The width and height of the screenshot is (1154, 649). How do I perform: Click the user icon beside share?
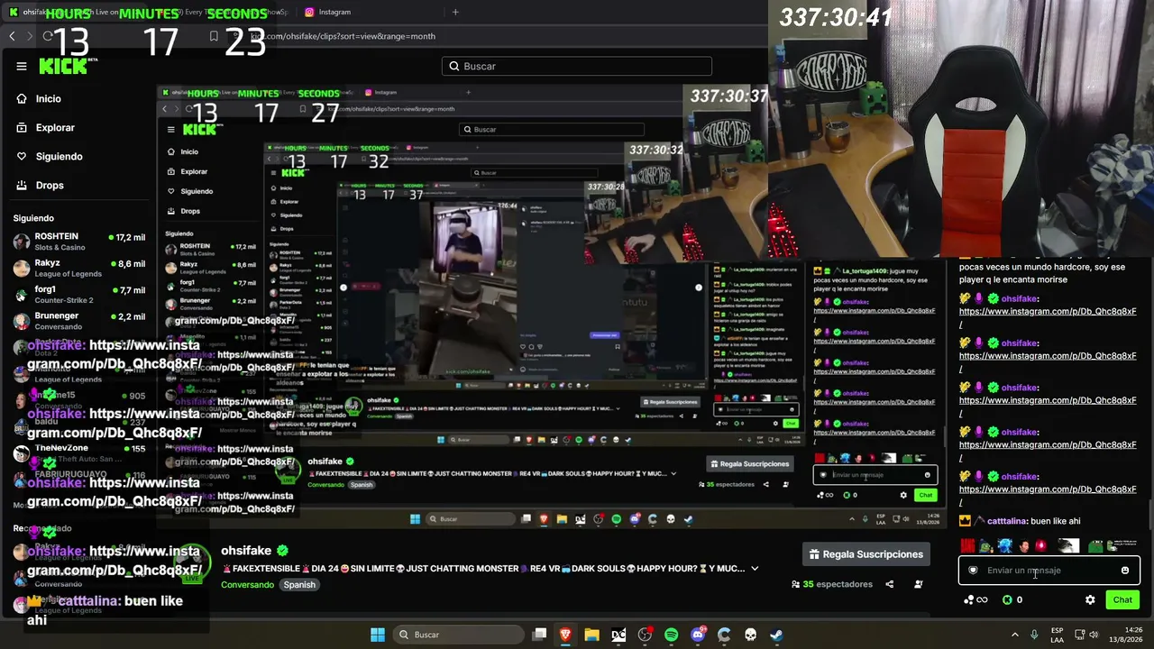pyautogui.click(x=919, y=584)
